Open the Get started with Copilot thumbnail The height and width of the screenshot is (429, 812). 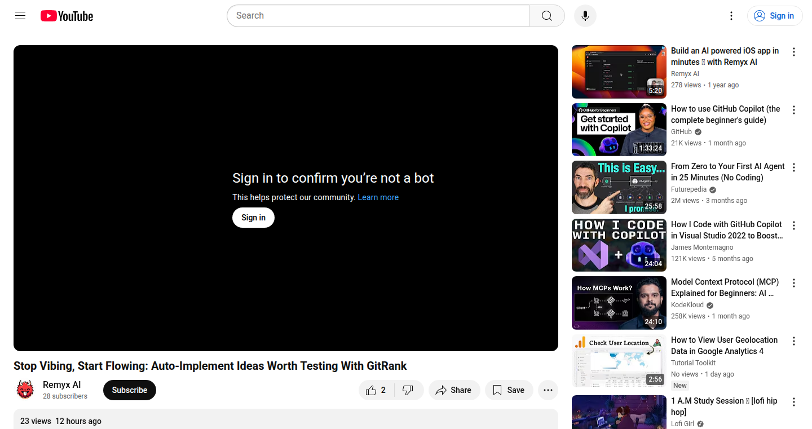click(619, 130)
